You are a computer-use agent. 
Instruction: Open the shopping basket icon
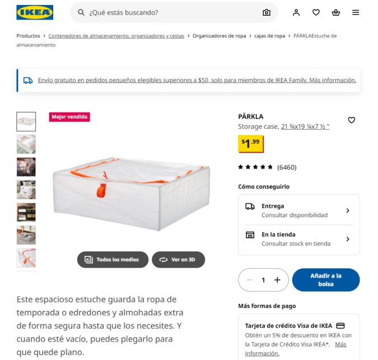[335, 12]
